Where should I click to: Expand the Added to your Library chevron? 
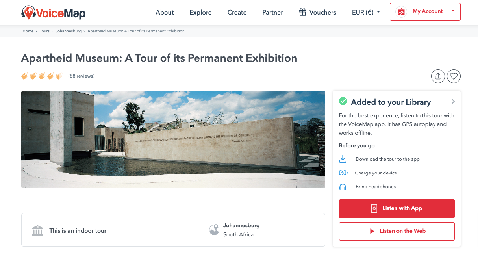pos(453,102)
